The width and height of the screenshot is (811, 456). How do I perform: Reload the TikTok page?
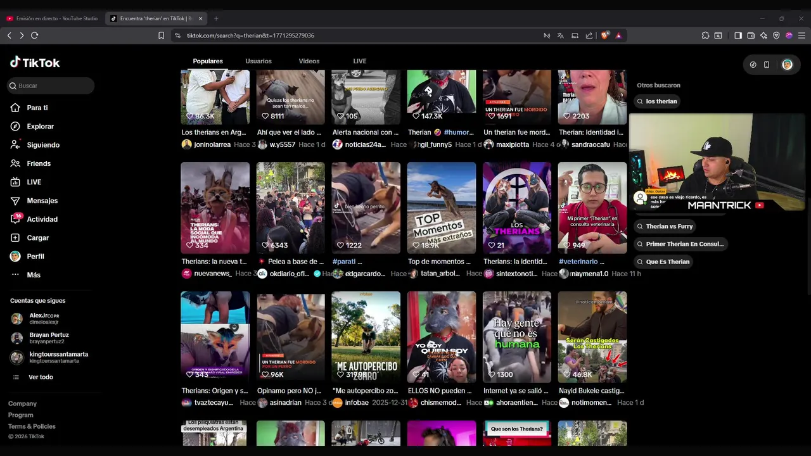click(35, 35)
